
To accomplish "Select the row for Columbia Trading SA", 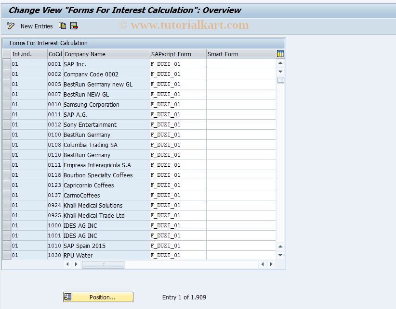I will click(x=7, y=145).
